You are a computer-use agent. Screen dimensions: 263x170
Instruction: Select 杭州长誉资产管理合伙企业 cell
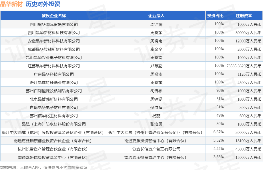pyautogui.click(x=54, y=149)
